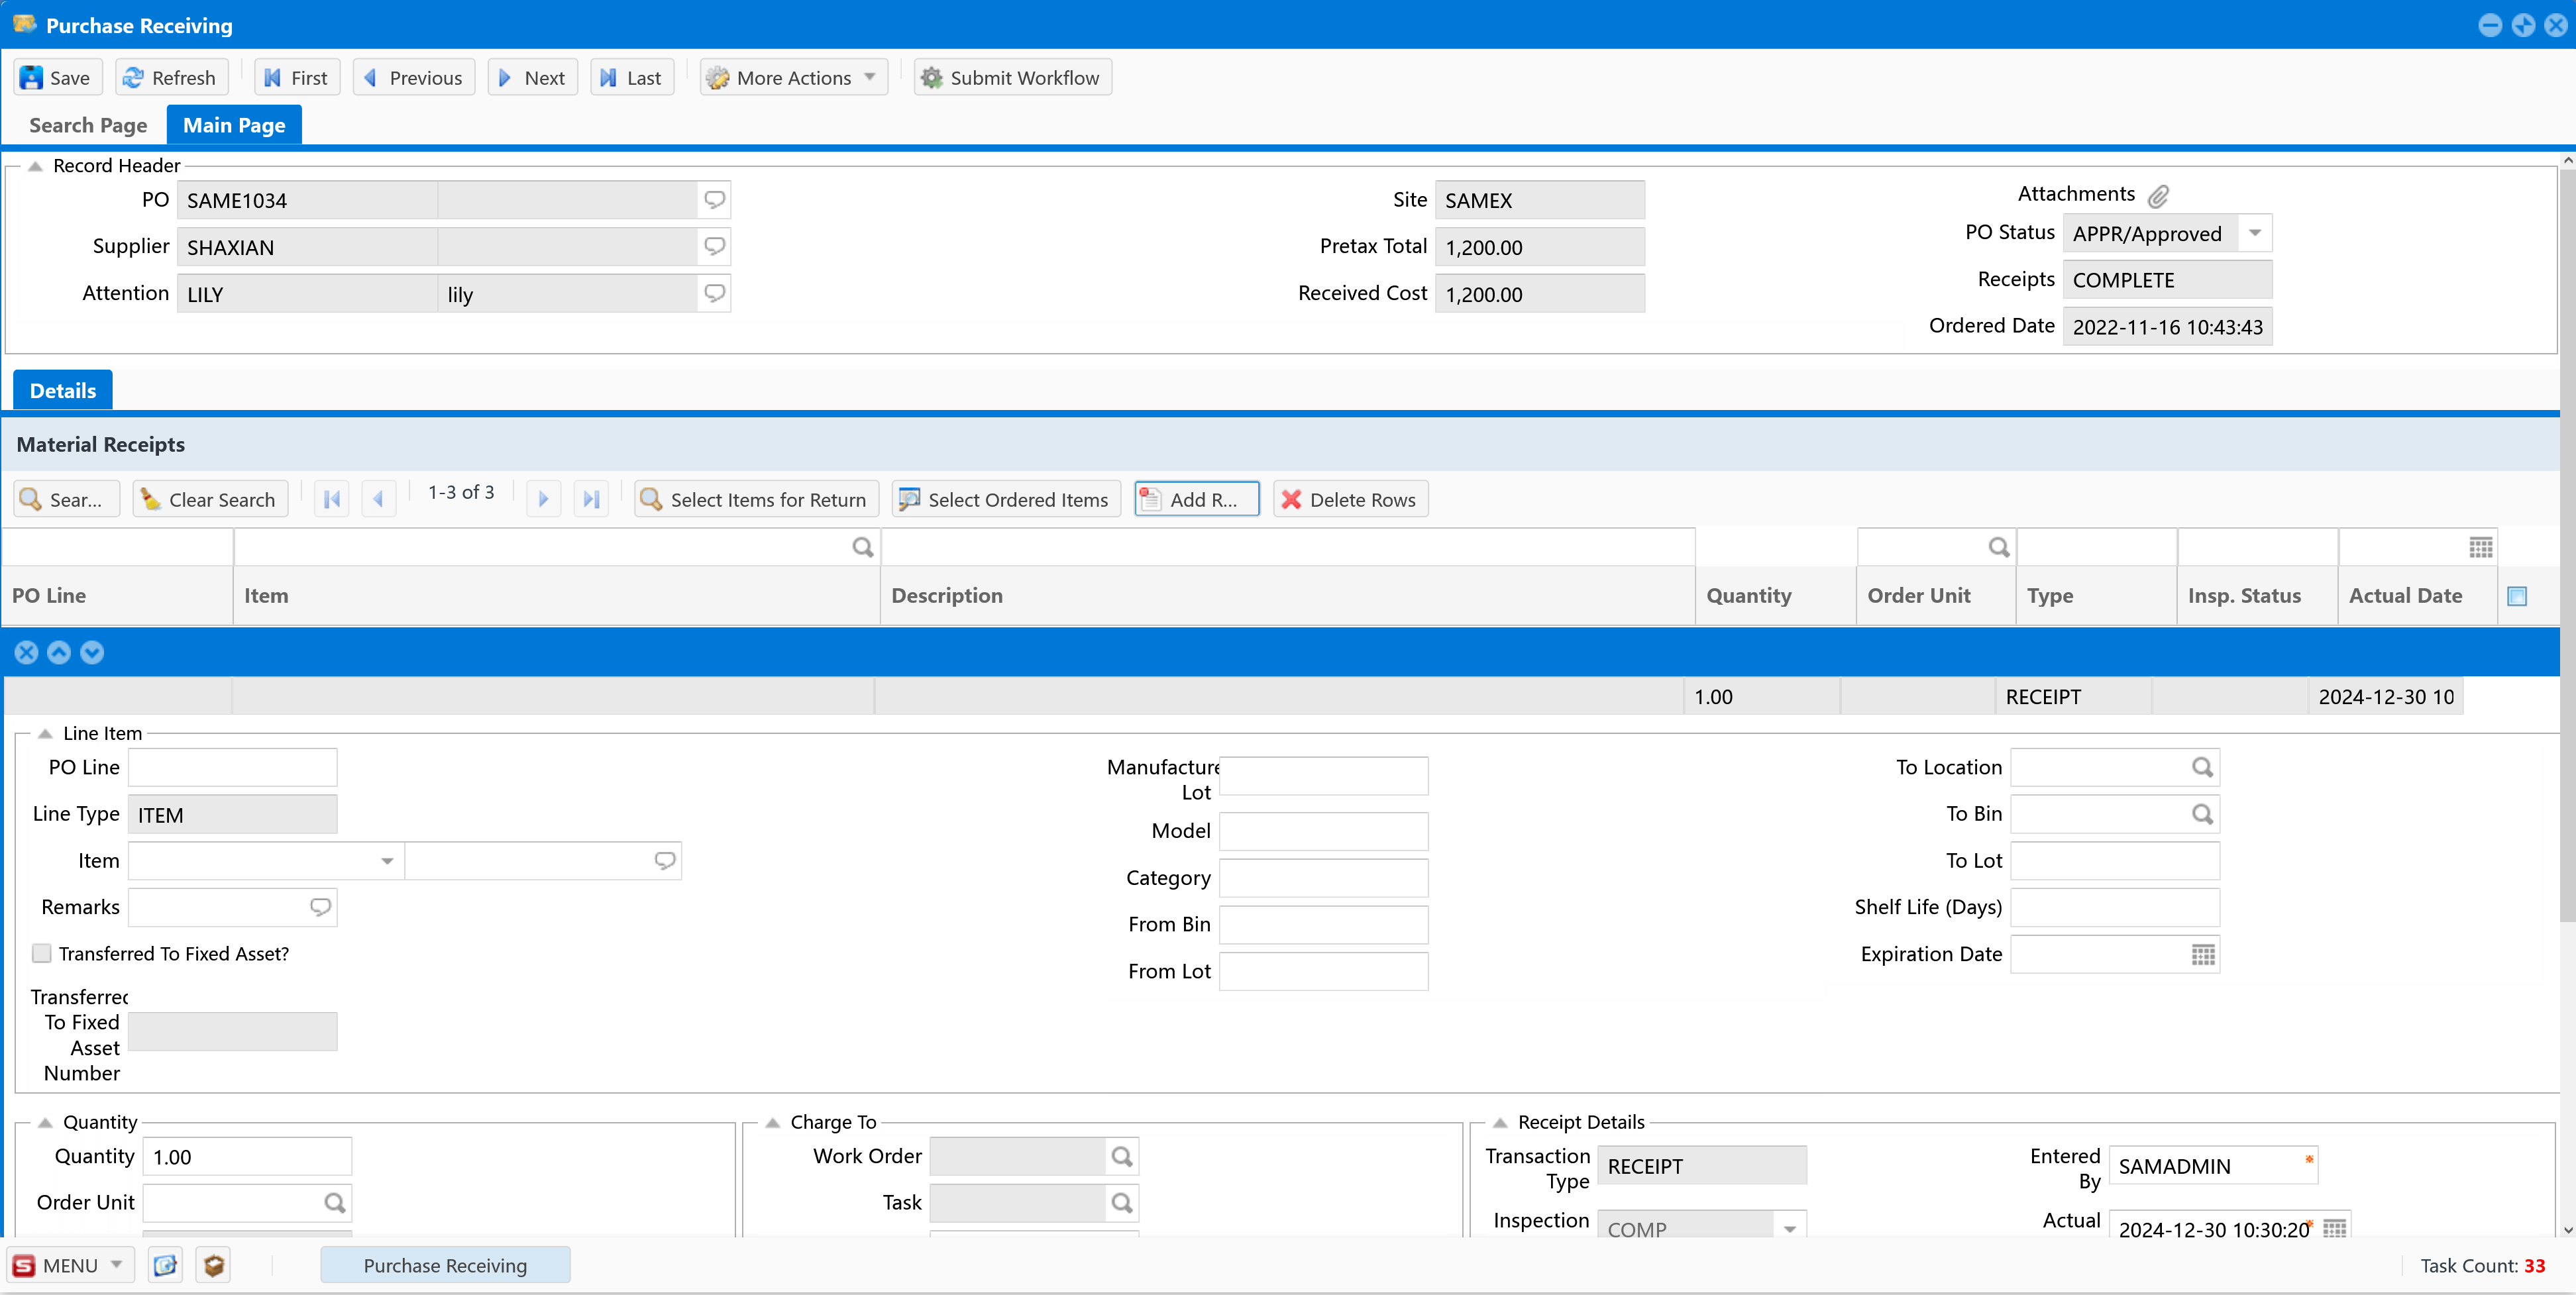Click the browser-style icon next to MENU

(165, 1265)
